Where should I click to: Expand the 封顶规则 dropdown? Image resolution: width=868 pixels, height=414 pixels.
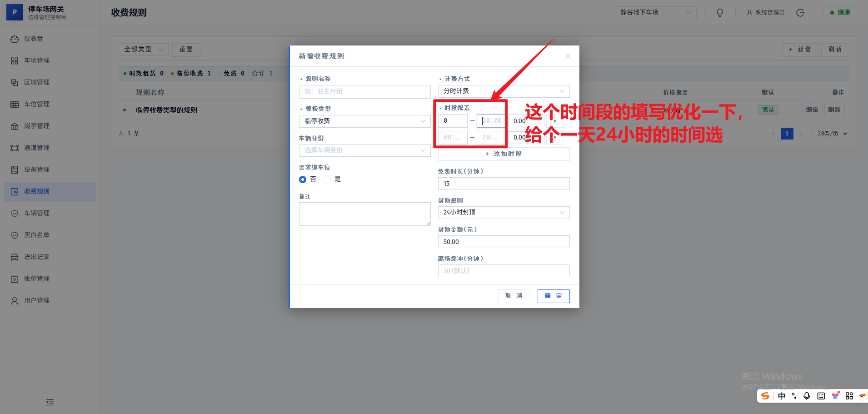pyautogui.click(x=503, y=212)
